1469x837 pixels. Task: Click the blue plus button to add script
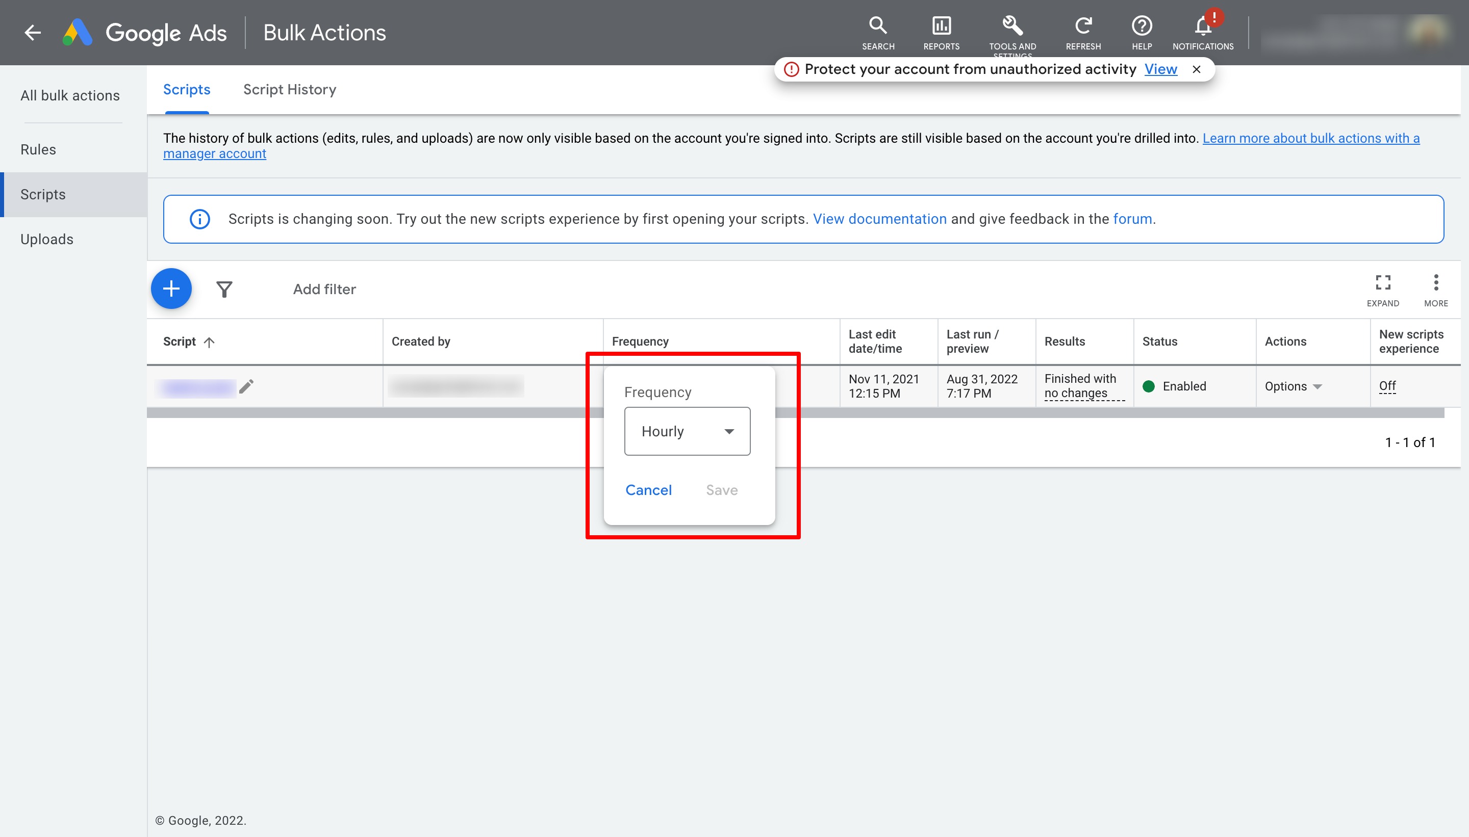pos(171,289)
